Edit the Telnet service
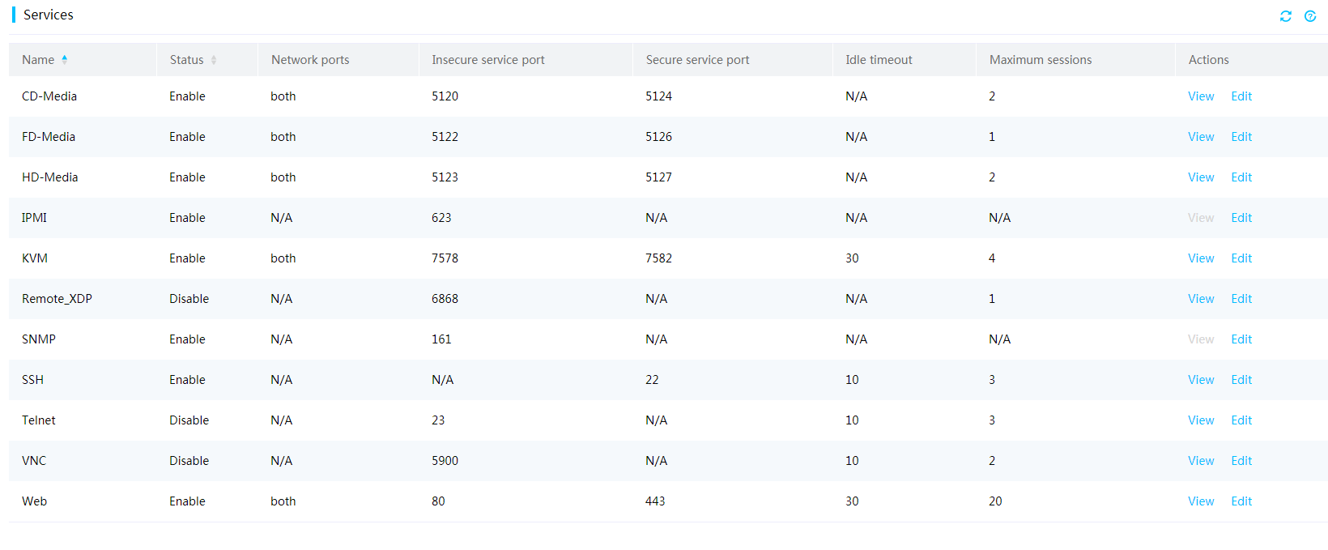 pyautogui.click(x=1241, y=420)
